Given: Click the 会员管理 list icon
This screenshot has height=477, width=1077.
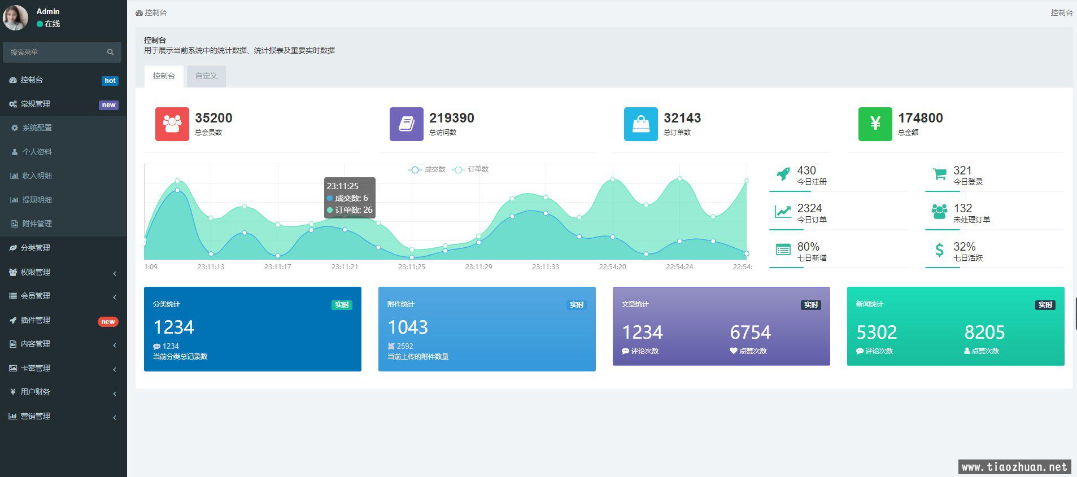Looking at the screenshot, I should tap(13, 296).
